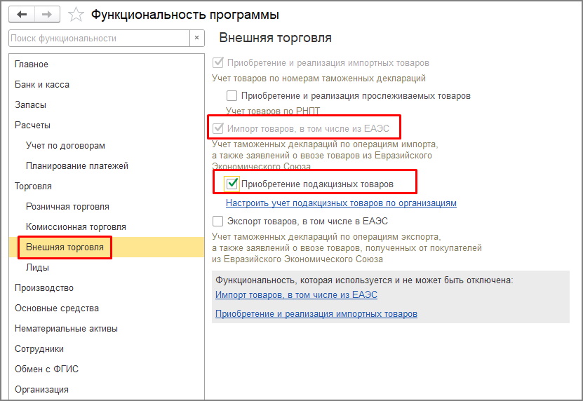The height and width of the screenshot is (401, 583).
Task: Select Внешняя торговля subsection
Action: tap(107, 247)
